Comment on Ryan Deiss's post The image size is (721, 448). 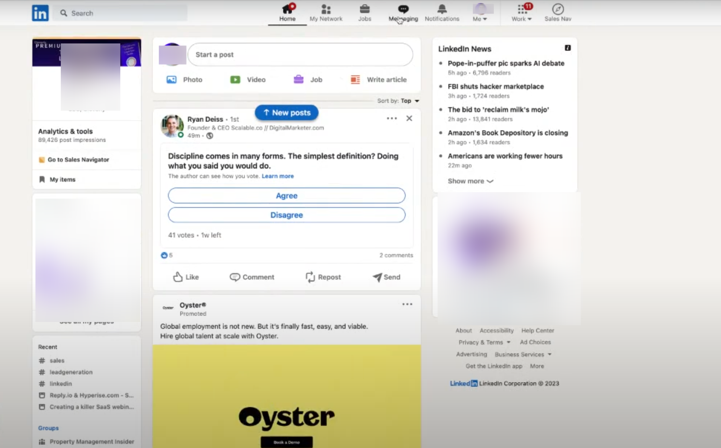click(x=252, y=277)
